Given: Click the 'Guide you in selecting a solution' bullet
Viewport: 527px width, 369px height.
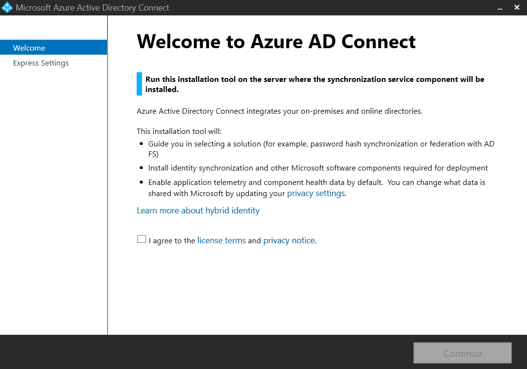Looking at the screenshot, I should click(321, 149).
